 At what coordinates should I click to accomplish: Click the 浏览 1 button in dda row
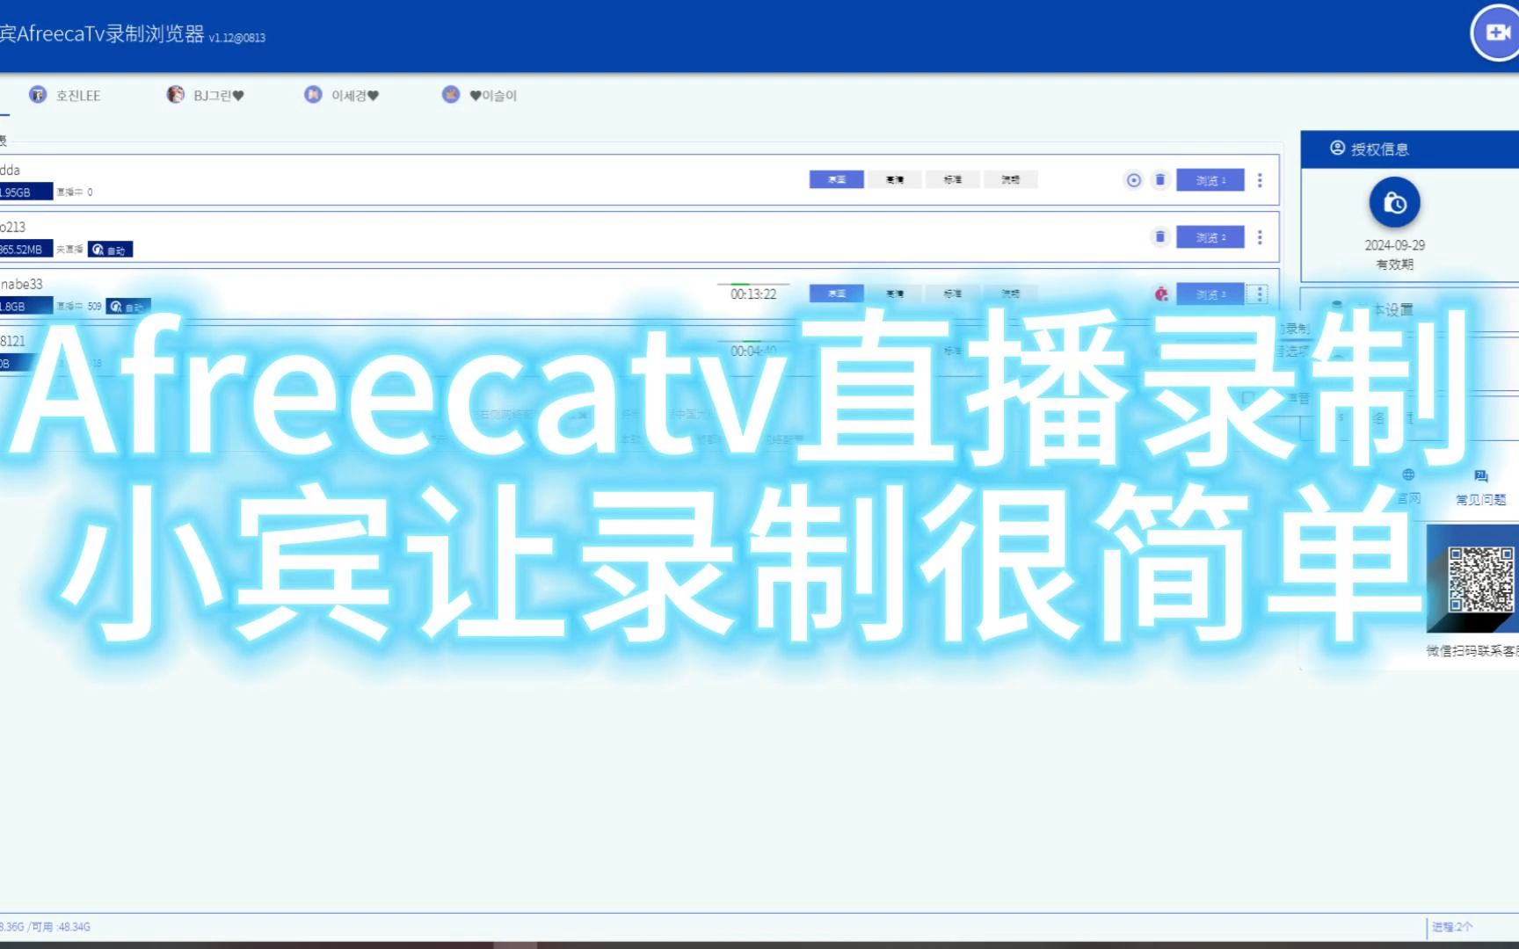tap(1210, 180)
